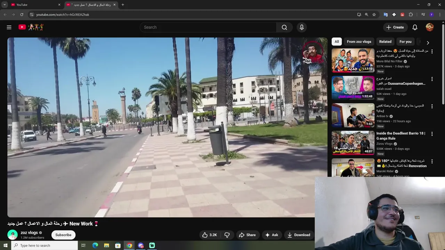
Task: Launch Microsoft Edge from the taskbar
Action: tap(95, 245)
